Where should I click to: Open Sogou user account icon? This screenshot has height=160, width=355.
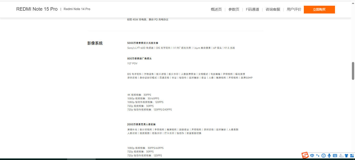341,156
